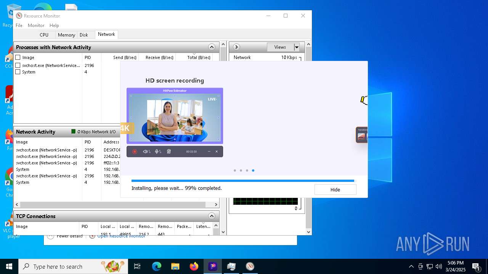Show hidden system tray icons
488x274 pixels.
pyautogui.click(x=411, y=266)
